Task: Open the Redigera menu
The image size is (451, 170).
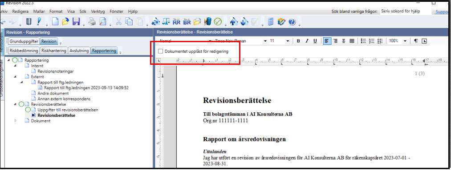Action: (20, 12)
